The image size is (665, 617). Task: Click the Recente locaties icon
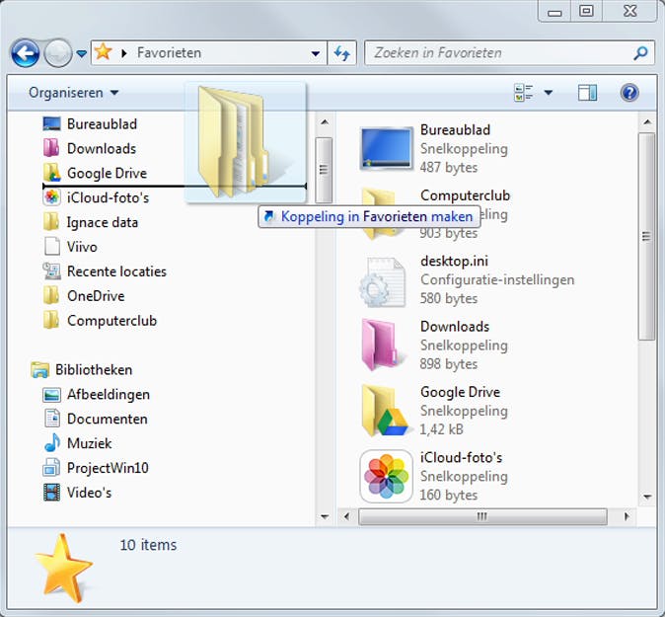click(x=51, y=271)
